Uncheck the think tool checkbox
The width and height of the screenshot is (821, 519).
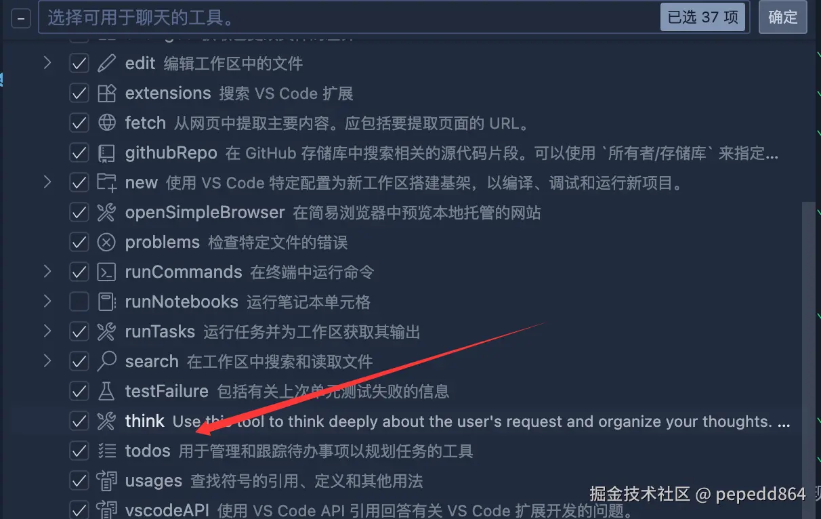(79, 421)
